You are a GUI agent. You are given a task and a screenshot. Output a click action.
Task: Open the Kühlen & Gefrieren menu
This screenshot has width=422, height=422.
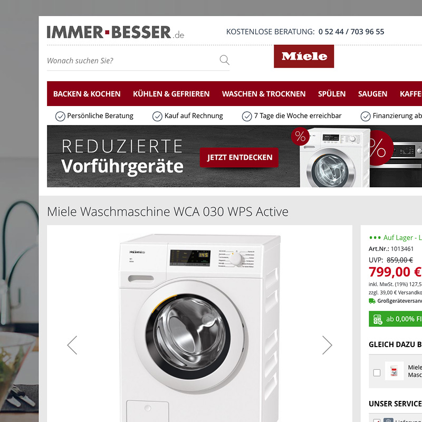(x=171, y=94)
